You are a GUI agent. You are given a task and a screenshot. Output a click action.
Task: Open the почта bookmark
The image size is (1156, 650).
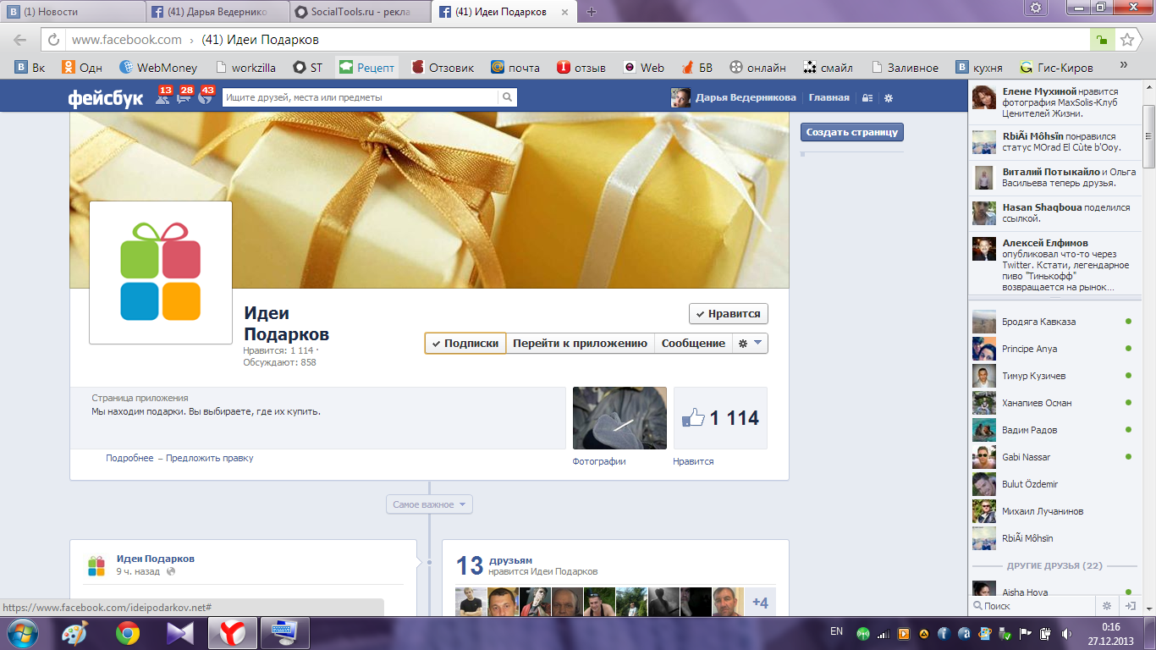(515, 68)
